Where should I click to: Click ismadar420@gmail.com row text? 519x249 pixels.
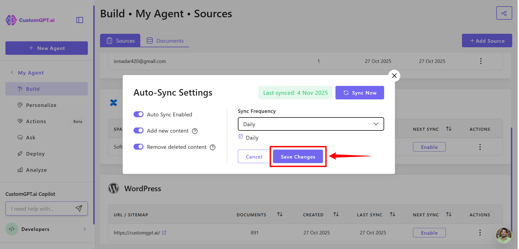[x=140, y=61]
